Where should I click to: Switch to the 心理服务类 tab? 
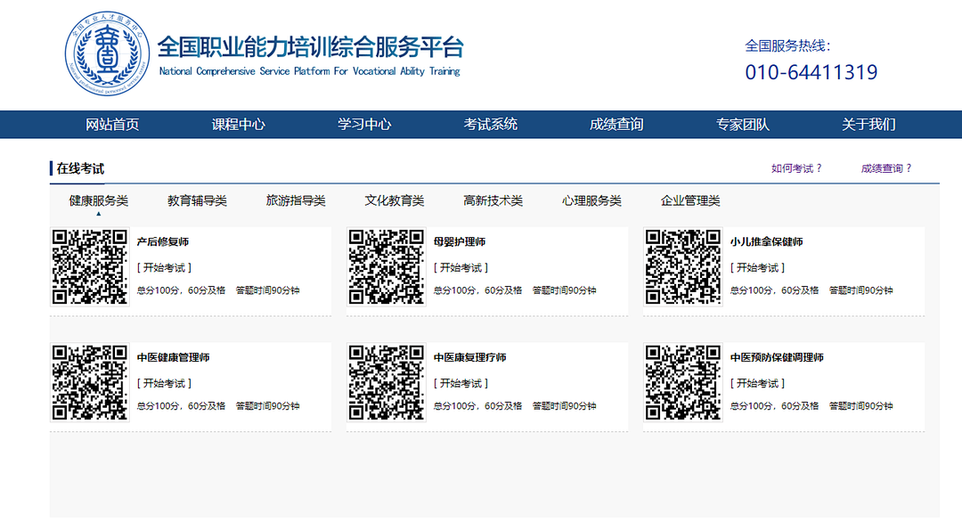pos(592,200)
